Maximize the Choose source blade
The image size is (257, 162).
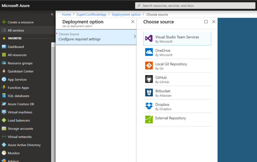[206, 22]
